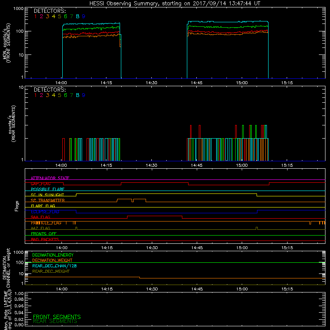
Task: Select red detector 1 in front segments legend
Action: click(35, 16)
